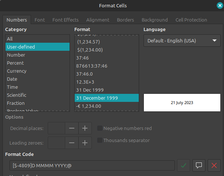224x176 pixels.
Task: Increase decimal places with plus button
Action: (x=85, y=128)
